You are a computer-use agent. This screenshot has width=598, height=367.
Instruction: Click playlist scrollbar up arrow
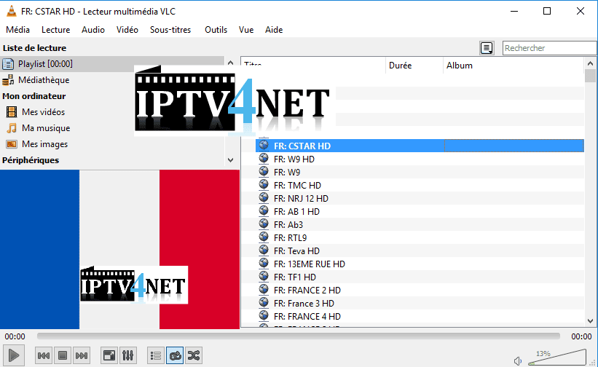point(590,63)
